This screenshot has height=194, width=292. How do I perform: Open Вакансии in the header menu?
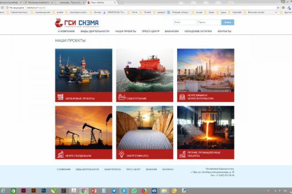[172, 31]
